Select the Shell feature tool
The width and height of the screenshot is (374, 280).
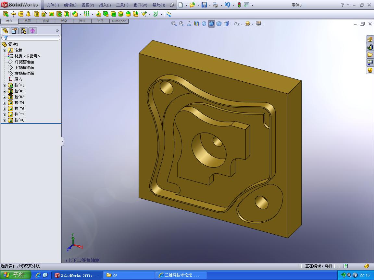tap(113, 14)
